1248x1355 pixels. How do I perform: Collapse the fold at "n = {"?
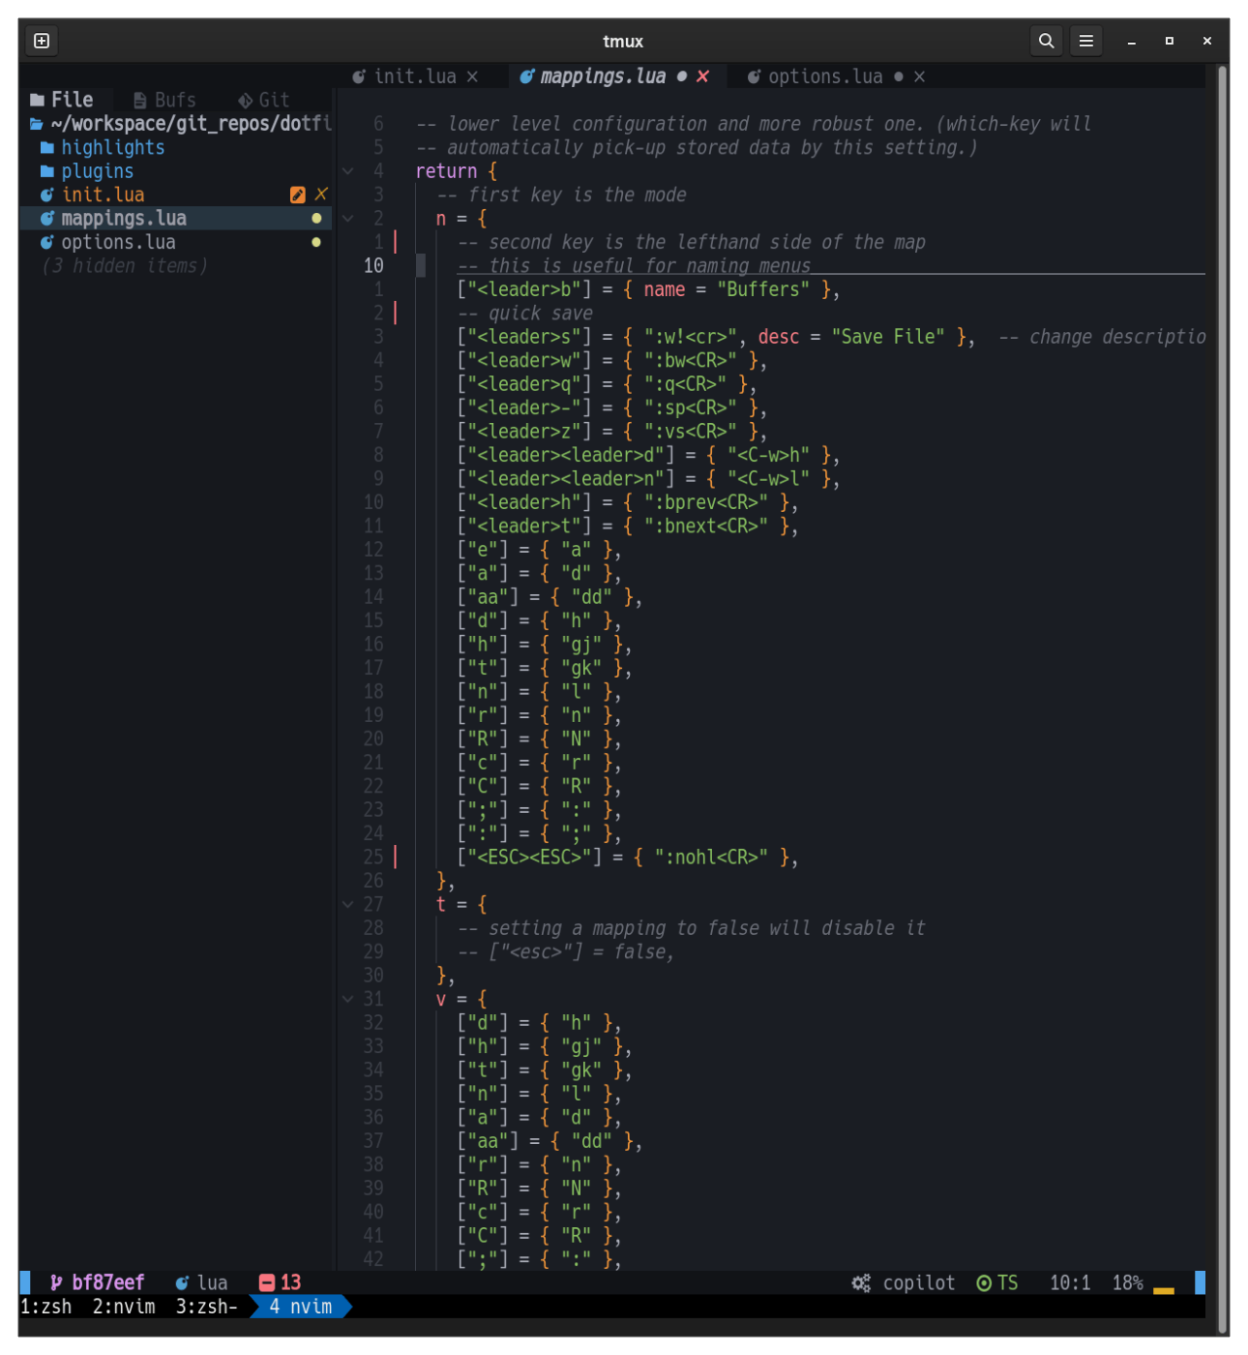[348, 219]
